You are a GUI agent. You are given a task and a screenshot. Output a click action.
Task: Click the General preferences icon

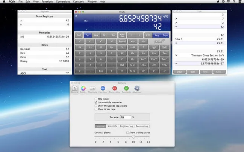(74, 89)
